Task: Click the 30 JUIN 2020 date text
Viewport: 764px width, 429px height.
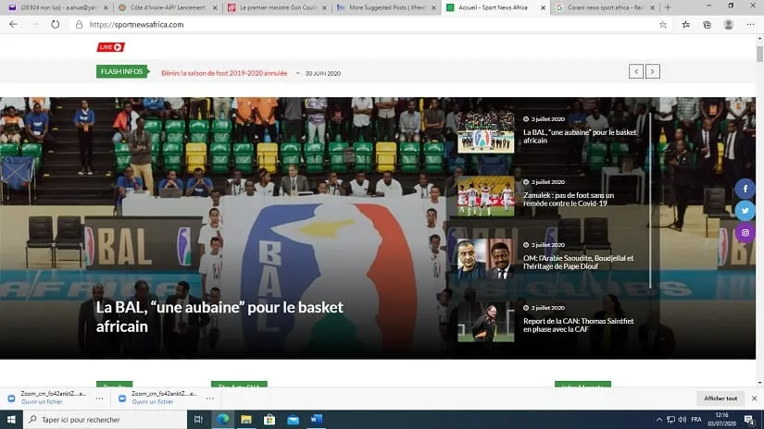Action: tap(323, 73)
